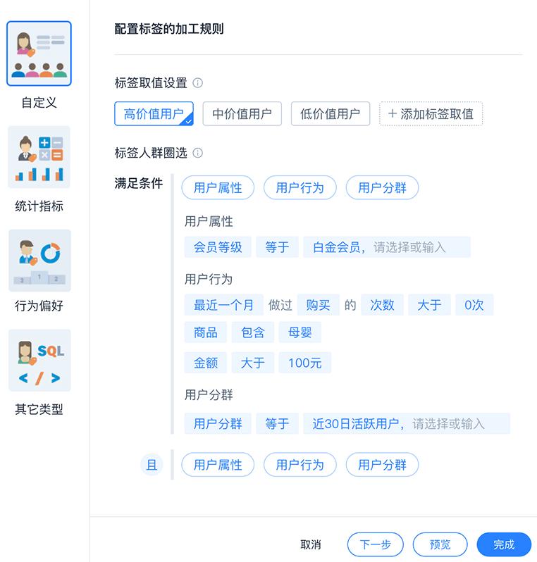The width and height of the screenshot is (537, 562).
Task: Click the 预览 button
Action: pos(440,544)
